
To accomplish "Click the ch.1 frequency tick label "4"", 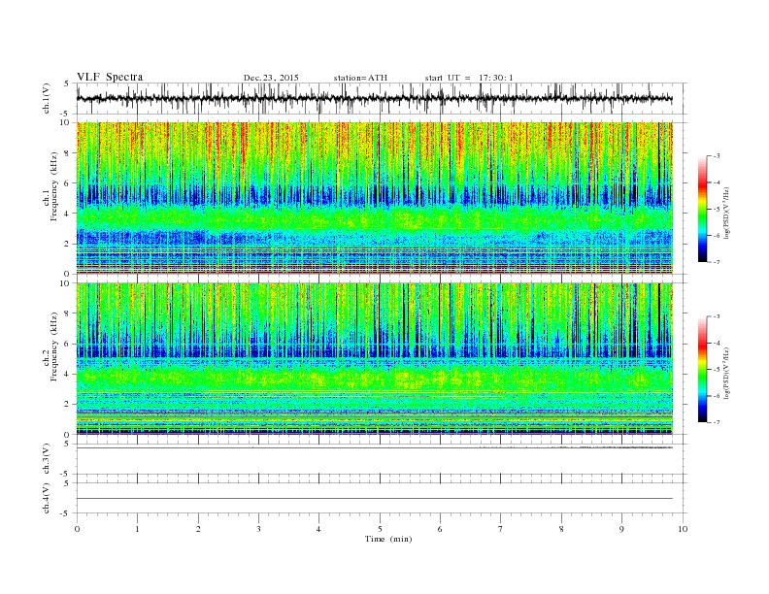I will click(67, 214).
